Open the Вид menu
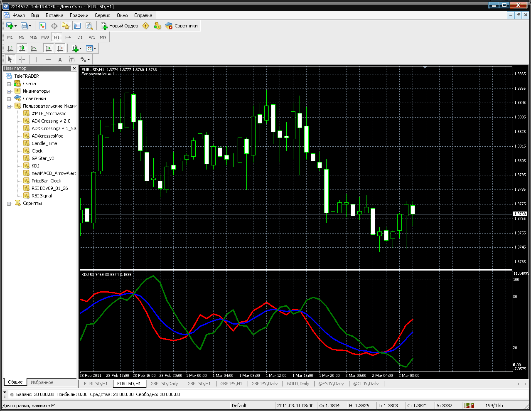 pos(35,15)
